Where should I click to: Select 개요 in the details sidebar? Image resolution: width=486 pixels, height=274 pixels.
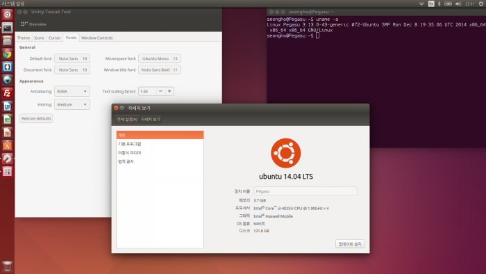click(160, 135)
